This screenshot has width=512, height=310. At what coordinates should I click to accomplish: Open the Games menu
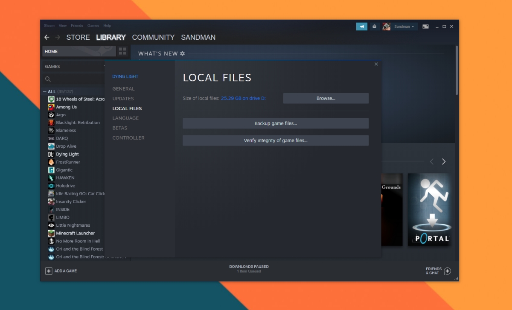(93, 25)
